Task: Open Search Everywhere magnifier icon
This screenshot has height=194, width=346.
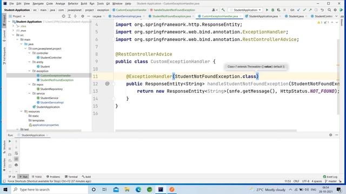Action: (x=329, y=10)
